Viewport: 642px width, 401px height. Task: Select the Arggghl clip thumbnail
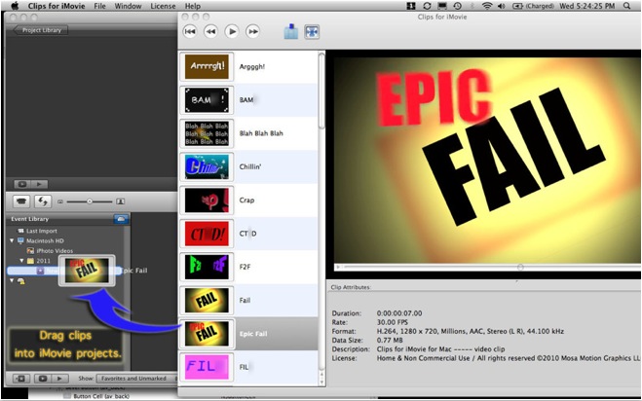(x=207, y=66)
